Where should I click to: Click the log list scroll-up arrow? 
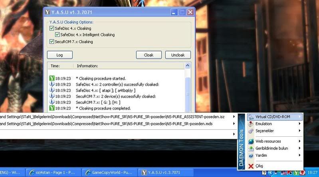[187, 65]
